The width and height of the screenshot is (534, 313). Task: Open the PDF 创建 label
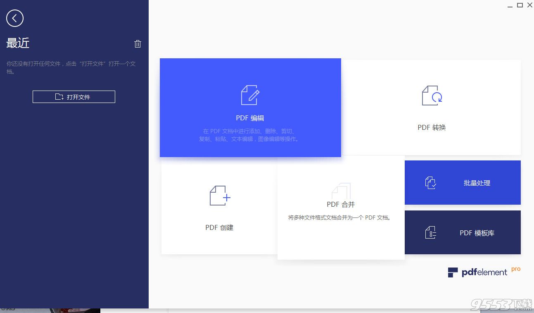click(219, 227)
